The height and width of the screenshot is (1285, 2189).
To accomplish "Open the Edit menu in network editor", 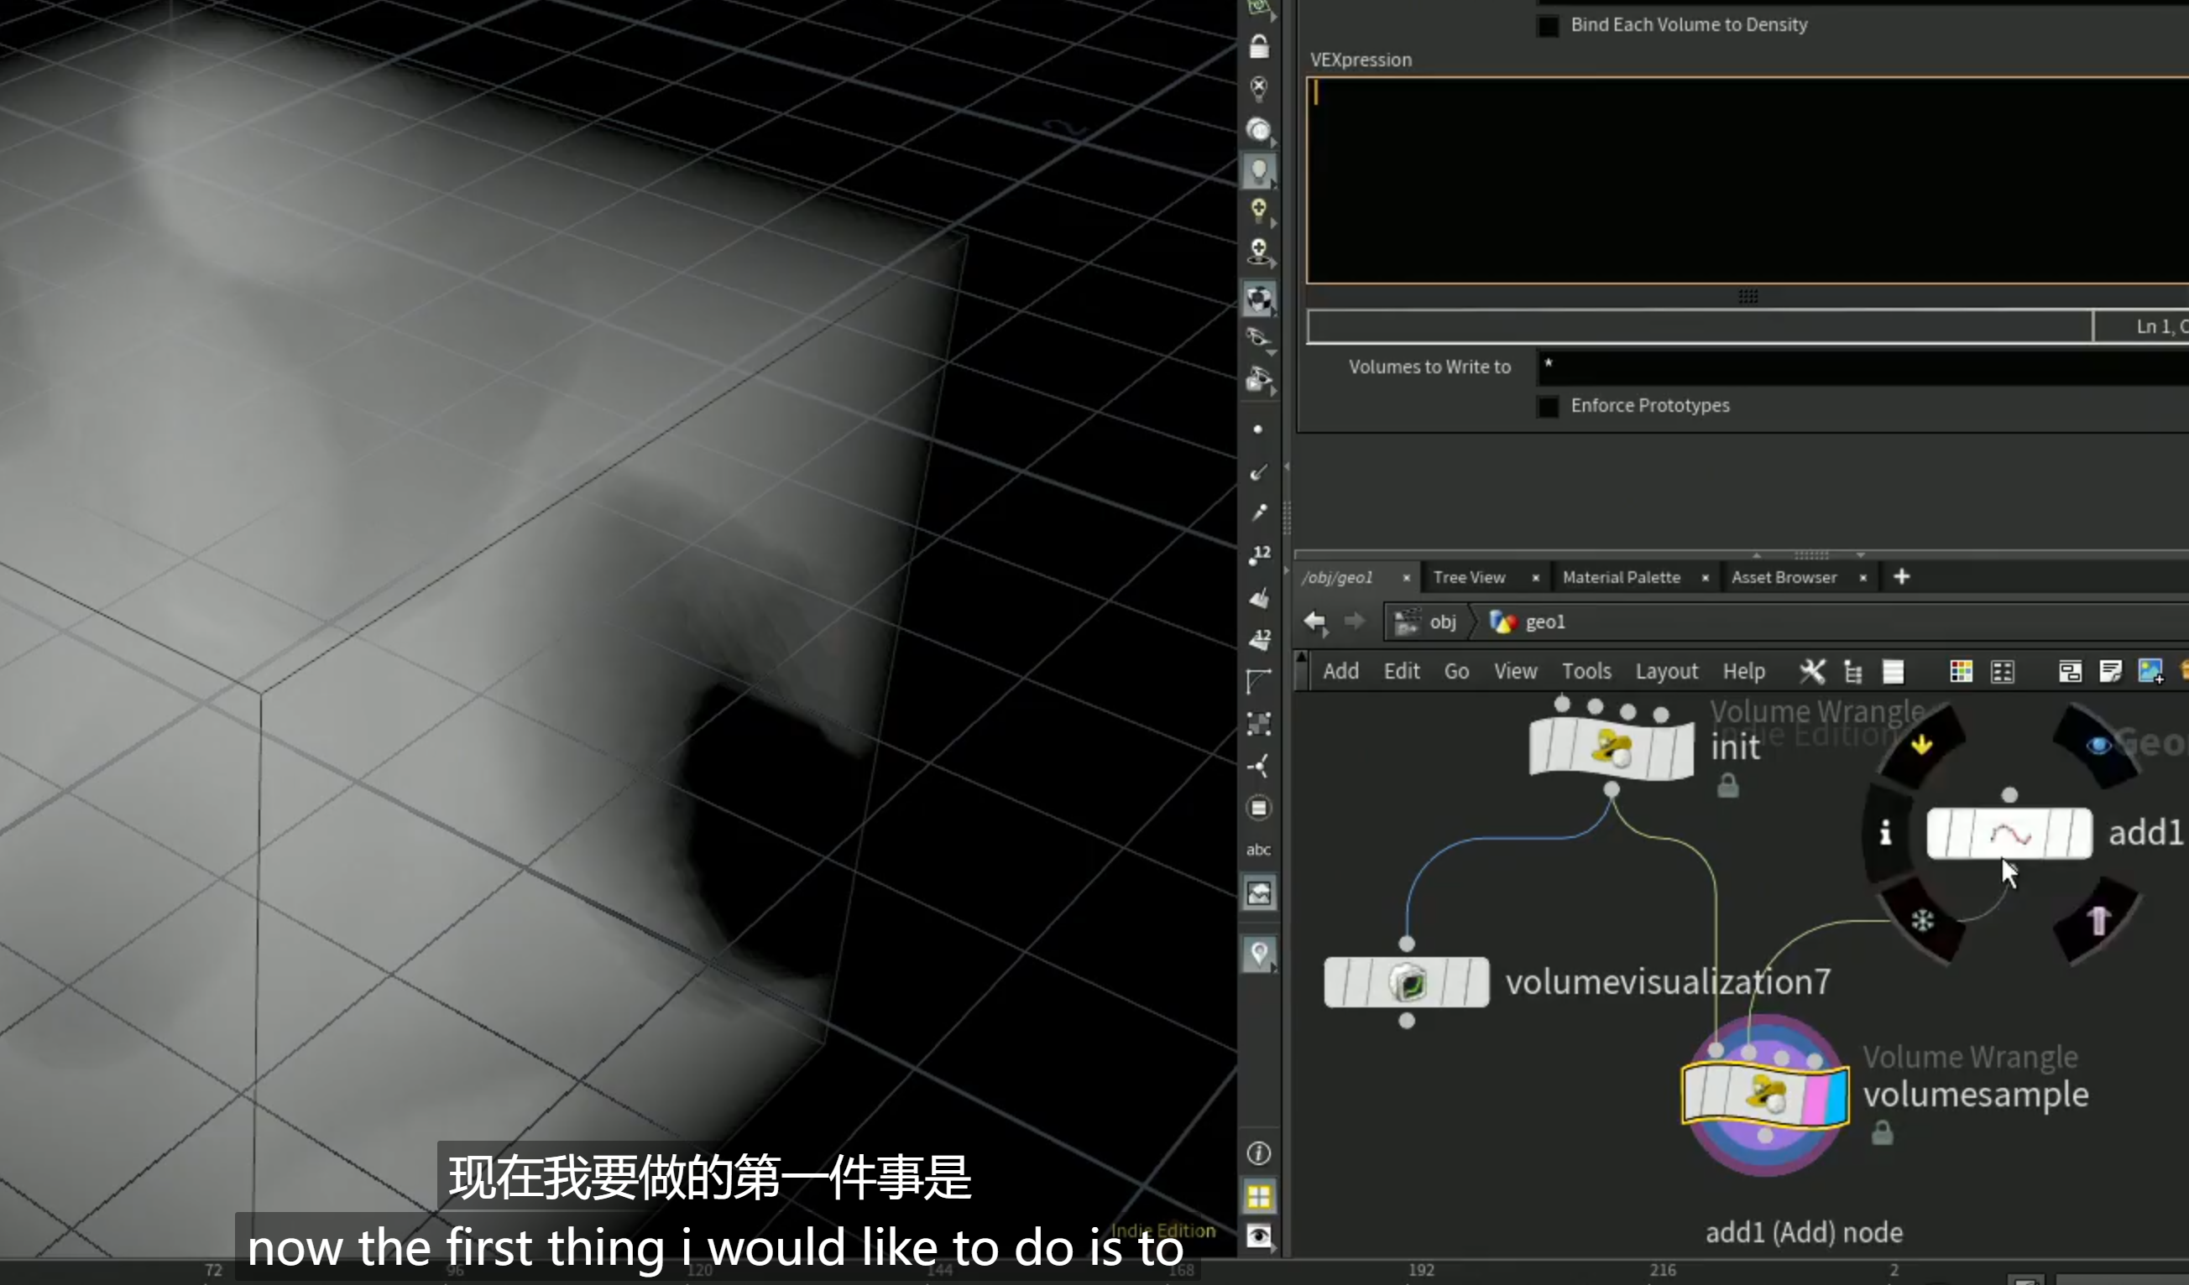I will 1401,672.
